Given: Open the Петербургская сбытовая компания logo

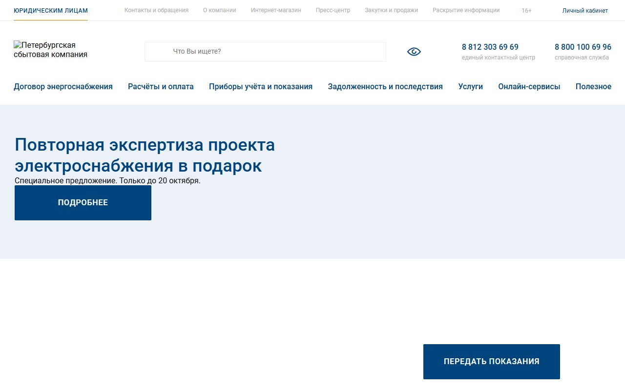Looking at the screenshot, I should 51,50.
